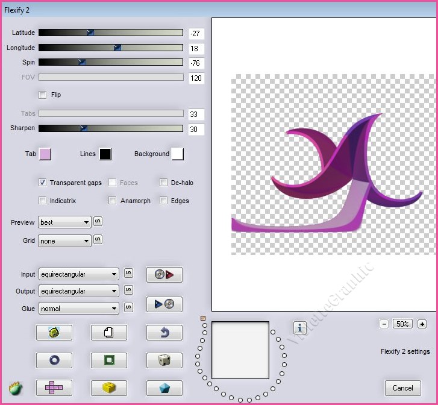Open the info button below preview
The width and height of the screenshot is (438, 405).
[x=301, y=327]
